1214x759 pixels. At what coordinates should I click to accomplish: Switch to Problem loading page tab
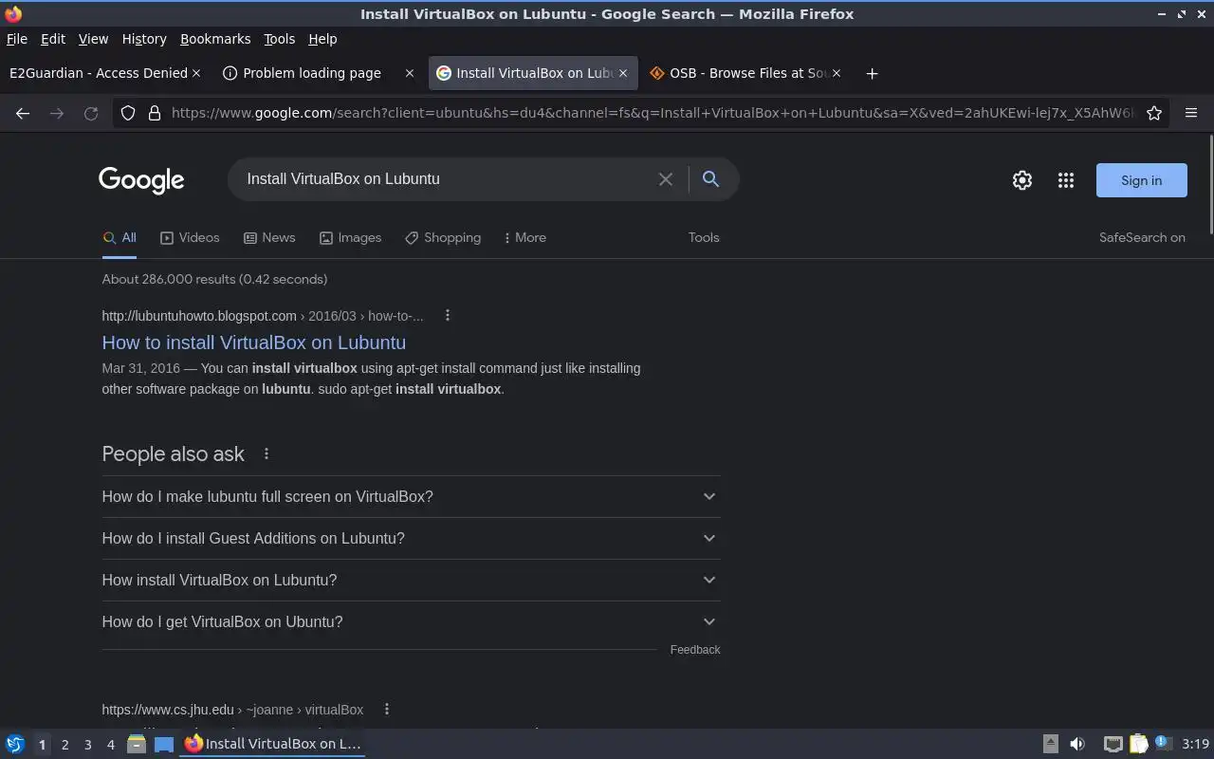click(x=311, y=73)
